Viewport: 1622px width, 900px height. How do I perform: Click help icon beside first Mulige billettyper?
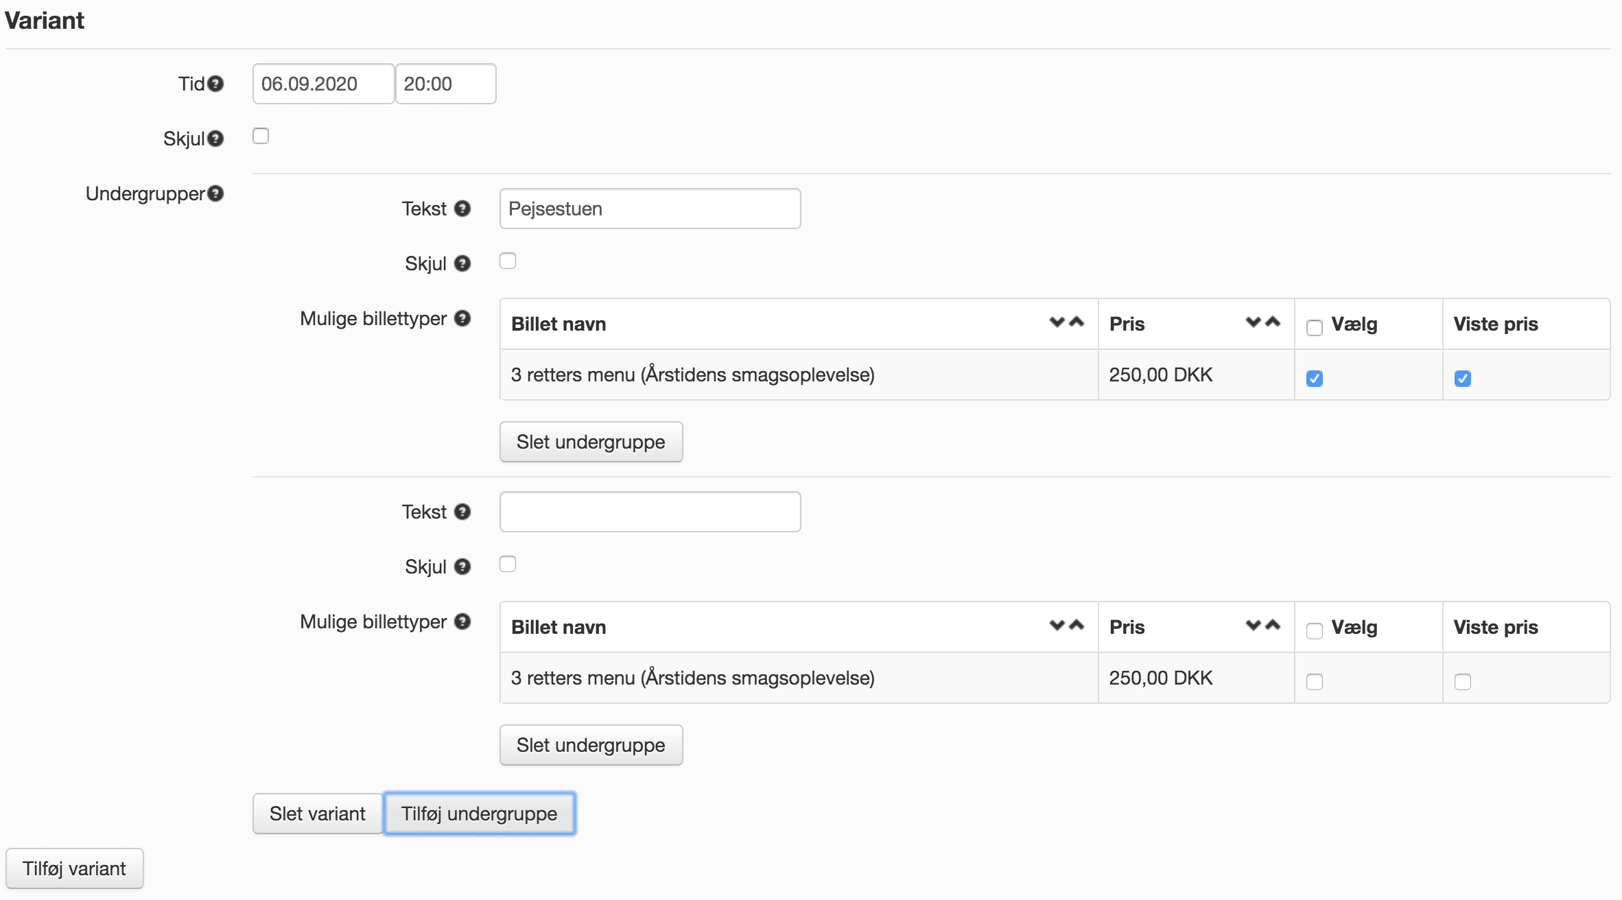pos(462,318)
